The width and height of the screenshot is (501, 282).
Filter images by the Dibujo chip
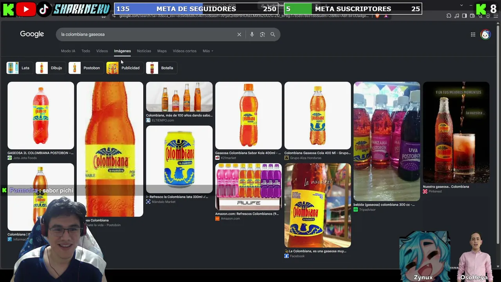50,68
